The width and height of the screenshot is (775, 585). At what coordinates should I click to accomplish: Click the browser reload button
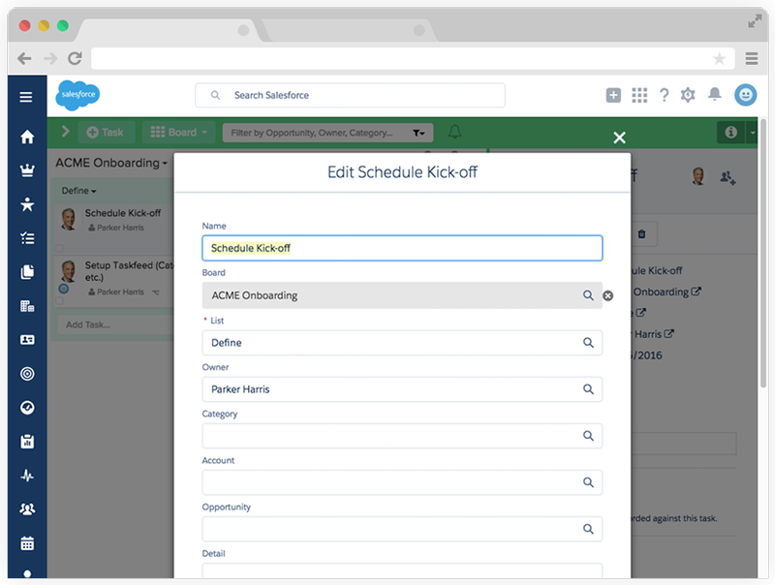75,59
